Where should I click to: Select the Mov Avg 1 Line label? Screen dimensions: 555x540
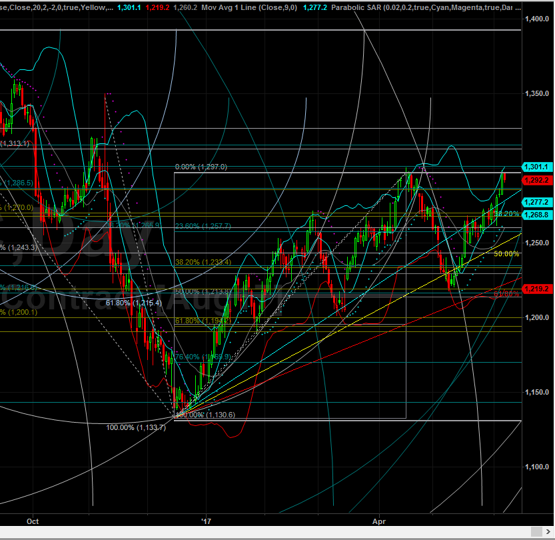[x=249, y=7]
